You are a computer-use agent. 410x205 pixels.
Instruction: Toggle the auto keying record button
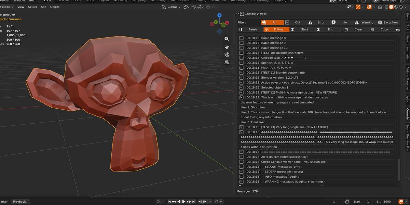coord(158,202)
